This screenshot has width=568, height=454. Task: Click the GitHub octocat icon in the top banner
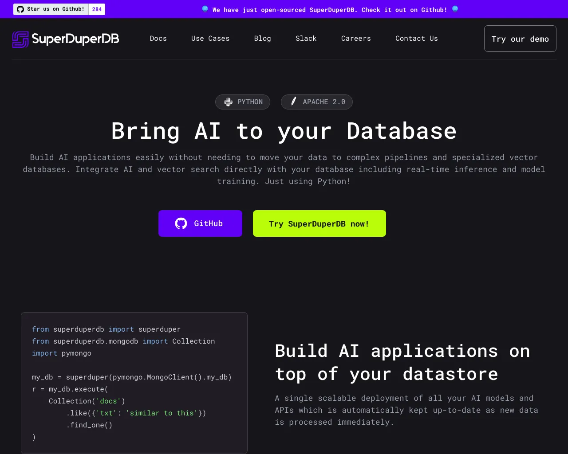[20, 9]
